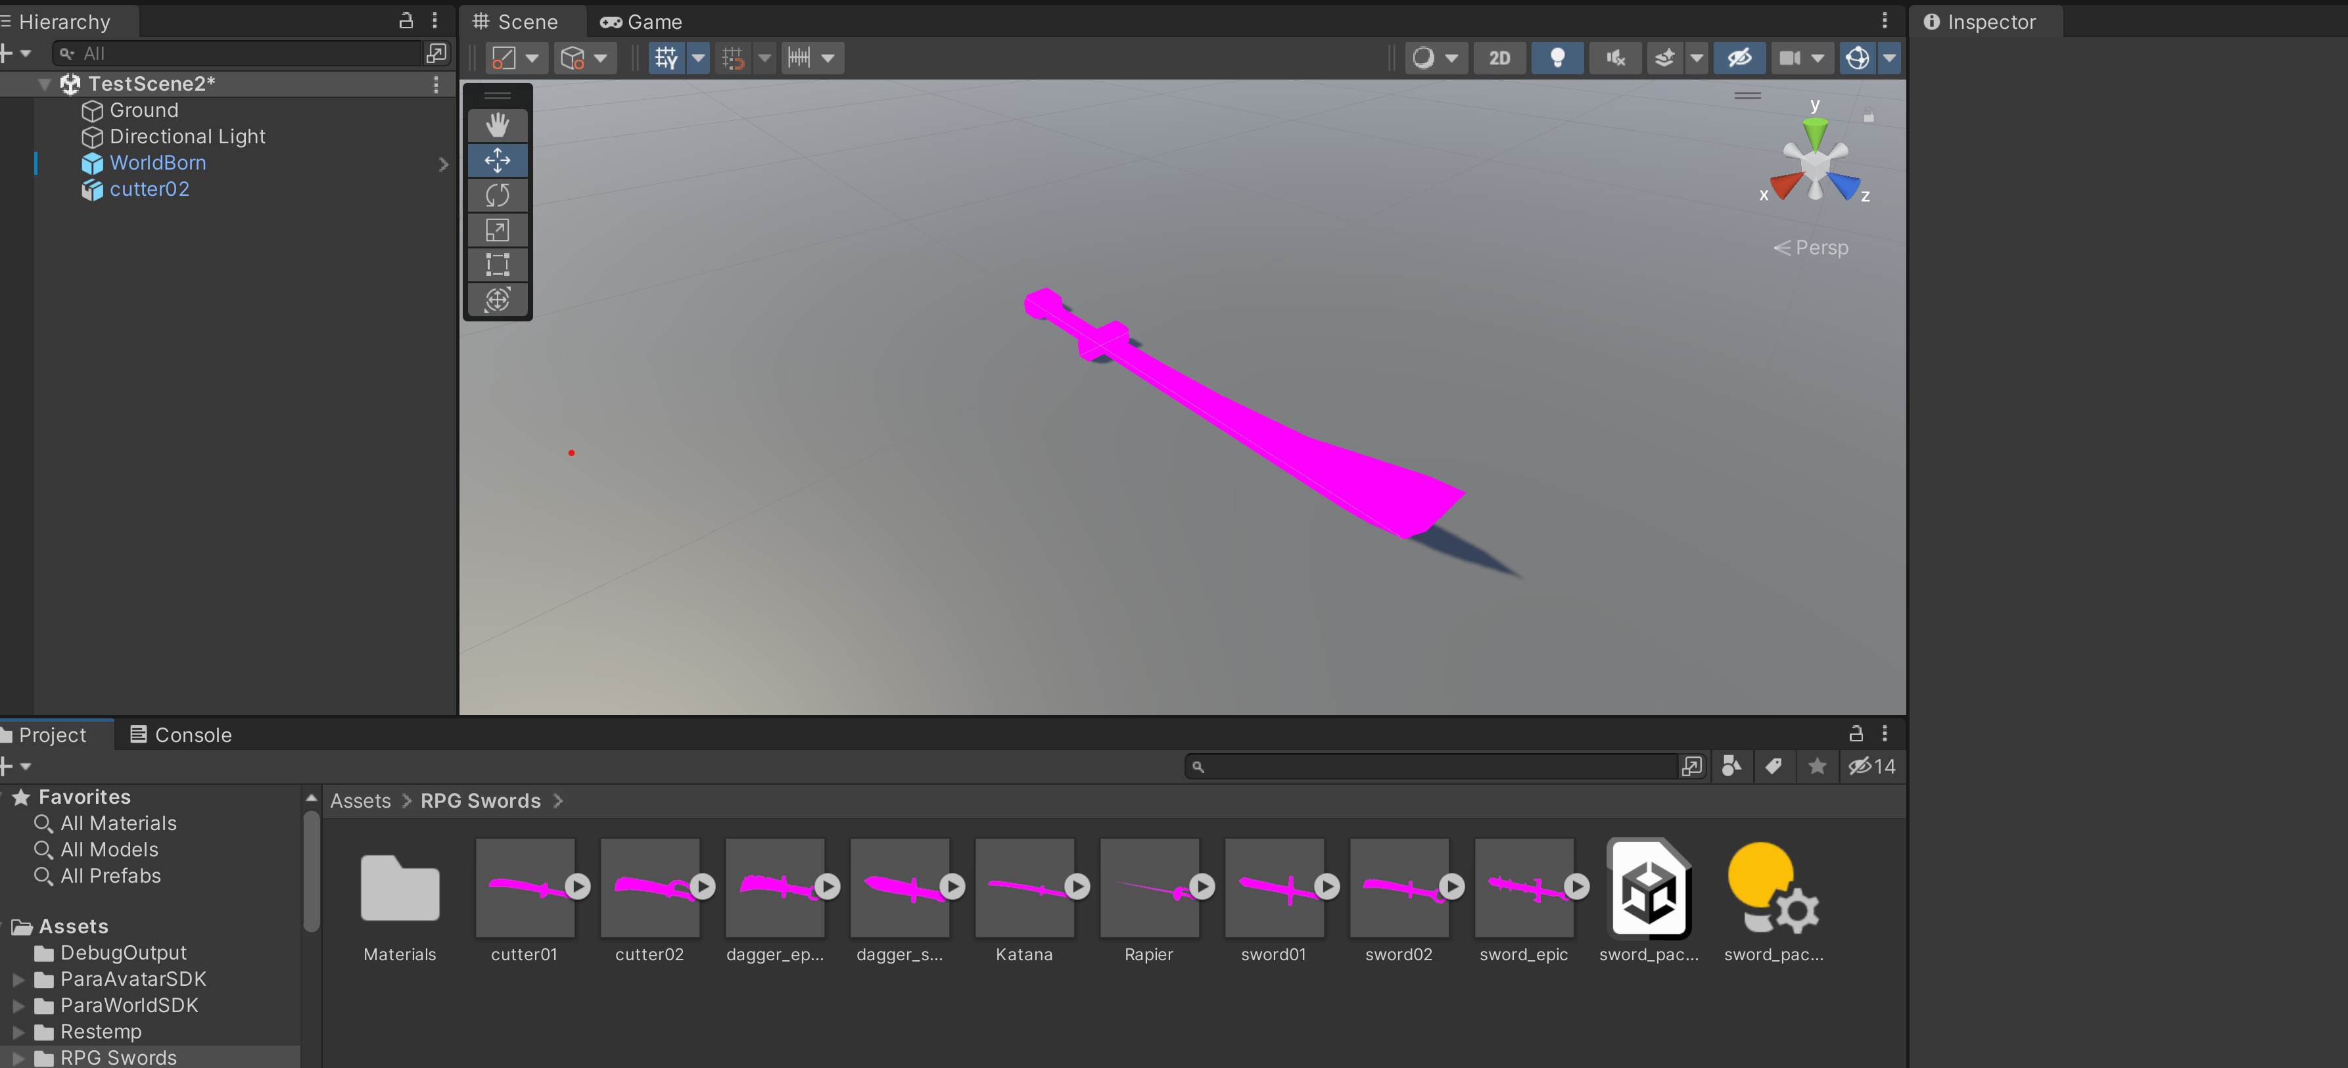
Task: Mute scene audio toggle
Action: point(1615,58)
